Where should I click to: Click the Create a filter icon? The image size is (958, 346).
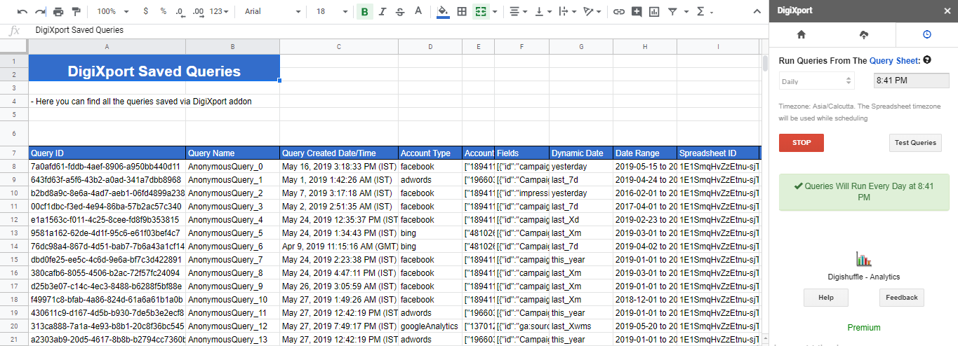tap(672, 12)
